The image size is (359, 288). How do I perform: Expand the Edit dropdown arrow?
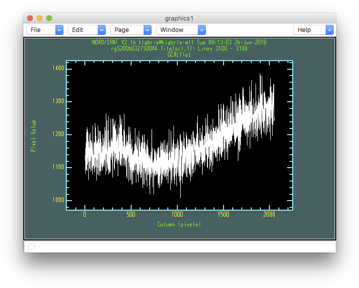[102, 30]
